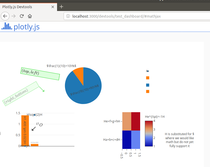Select the Plotly.js Devtools tab
The height and width of the screenshot is (167, 210).
pos(29,7)
